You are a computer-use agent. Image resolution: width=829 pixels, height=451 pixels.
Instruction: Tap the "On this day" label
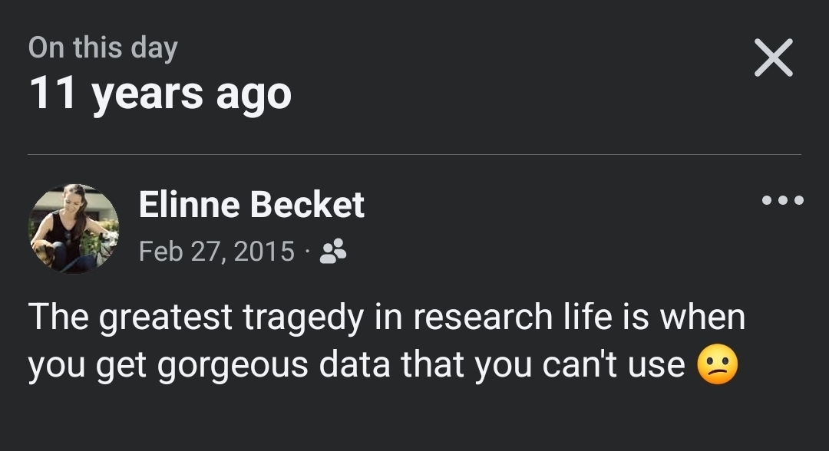pos(103,47)
